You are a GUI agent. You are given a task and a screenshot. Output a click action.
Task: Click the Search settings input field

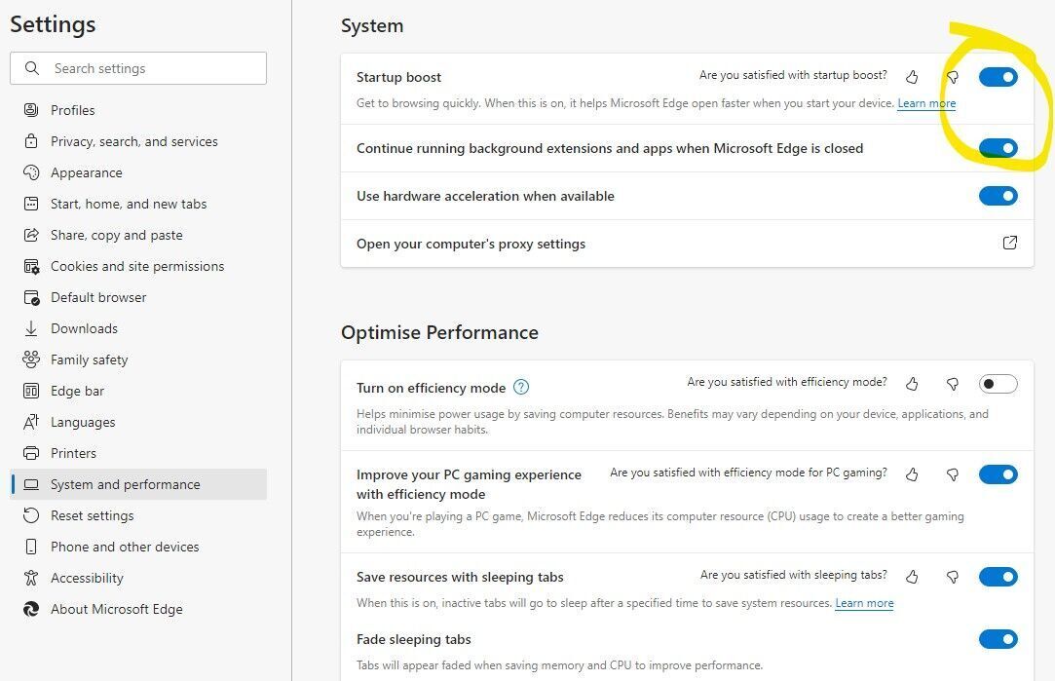click(x=138, y=68)
